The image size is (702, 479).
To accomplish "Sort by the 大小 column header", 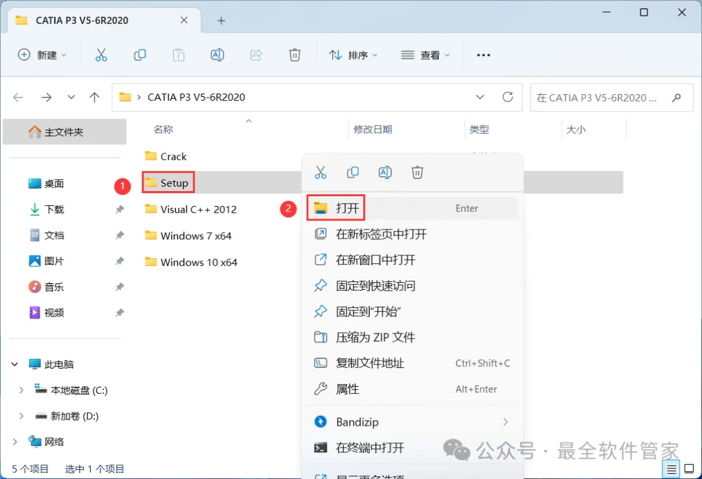I will tap(576, 130).
